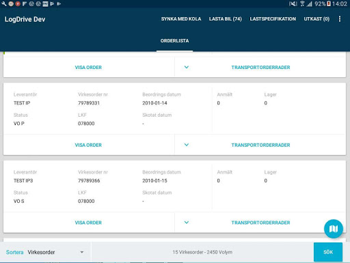This screenshot has width=350, height=263.
Task: Open UTKAST (0)
Action: [x=317, y=19]
